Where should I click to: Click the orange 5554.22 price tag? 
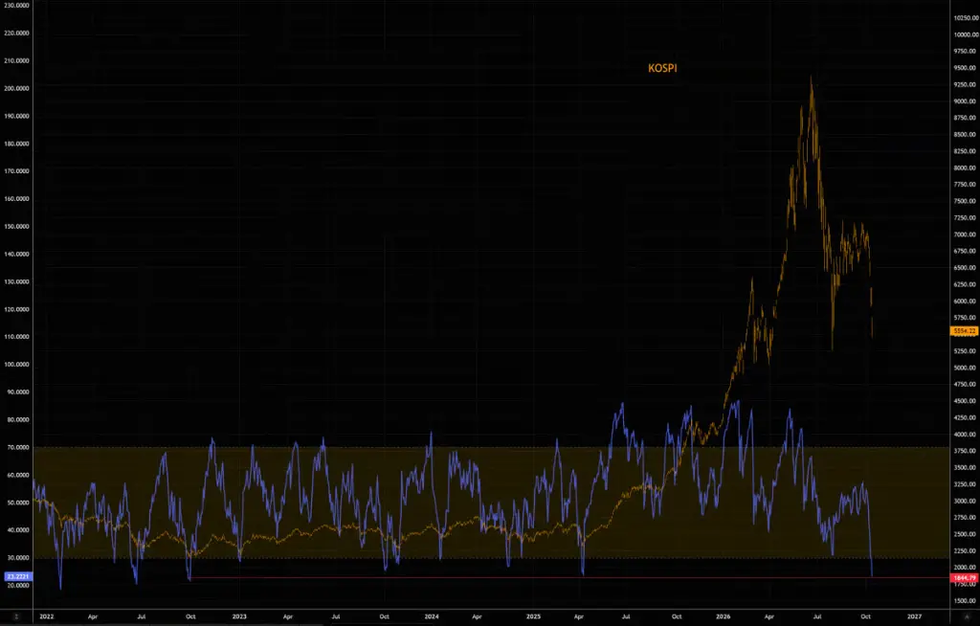(964, 331)
